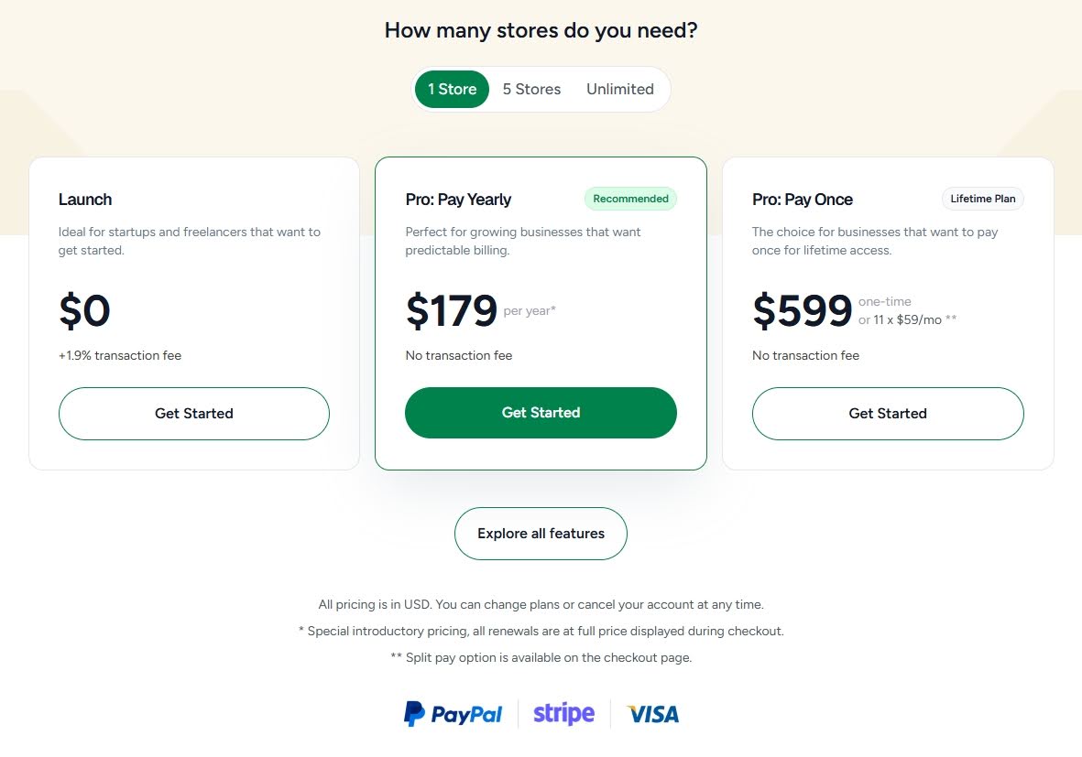
Task: Click the green Get Started button
Action: click(x=541, y=413)
